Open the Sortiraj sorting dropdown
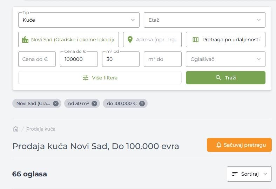 249,174
